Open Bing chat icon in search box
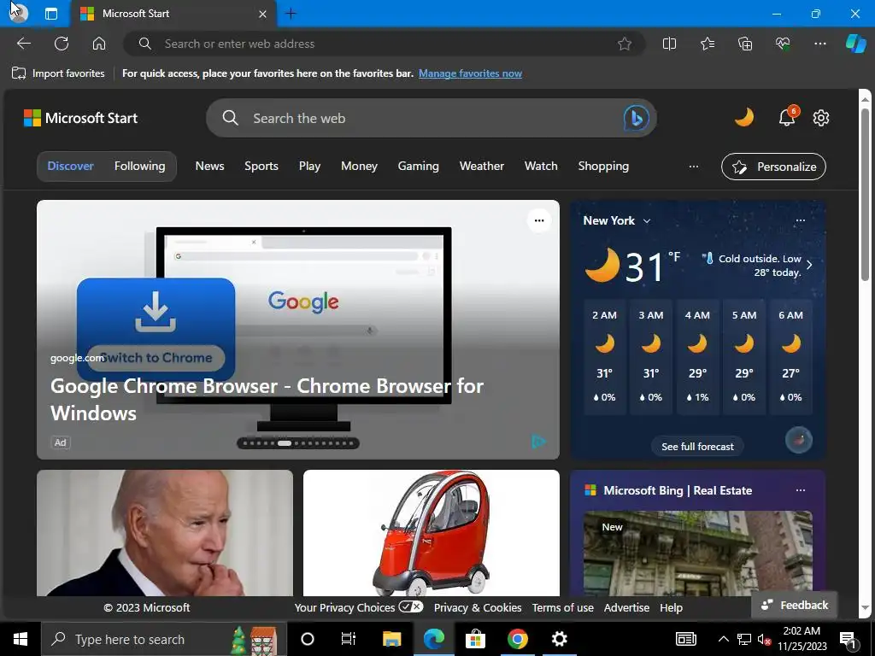The width and height of the screenshot is (875, 656). [x=636, y=118]
